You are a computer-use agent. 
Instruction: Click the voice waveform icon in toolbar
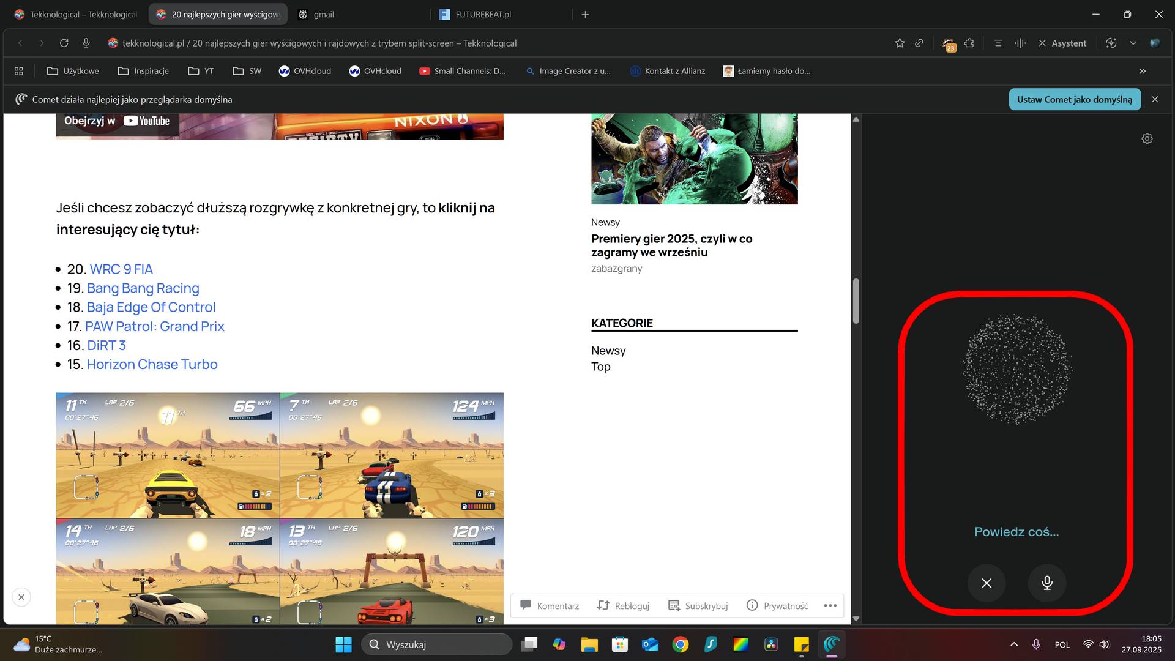pos(1020,43)
